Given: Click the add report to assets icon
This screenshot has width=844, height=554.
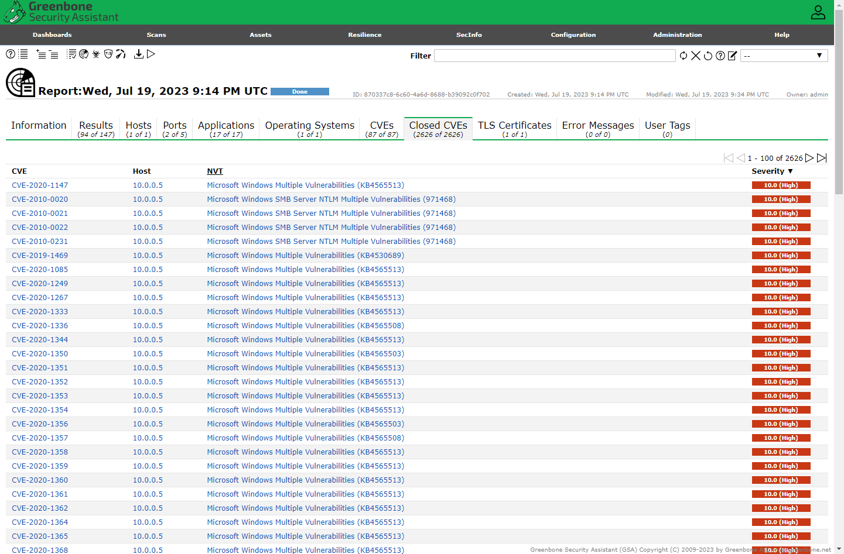Looking at the screenshot, I should 41,54.
